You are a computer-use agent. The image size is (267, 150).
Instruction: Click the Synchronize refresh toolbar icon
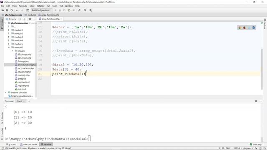click(12, 10)
